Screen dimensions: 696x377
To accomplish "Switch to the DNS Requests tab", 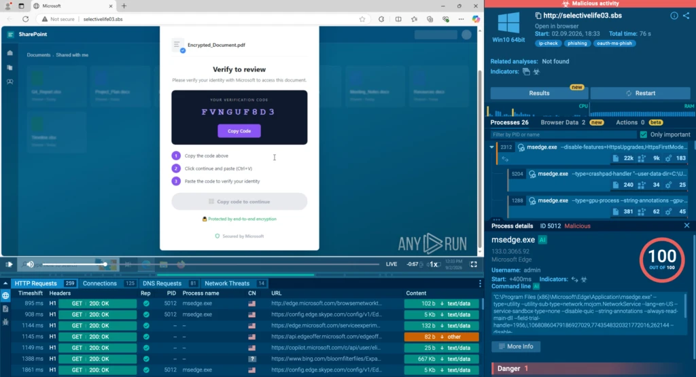I will point(170,283).
